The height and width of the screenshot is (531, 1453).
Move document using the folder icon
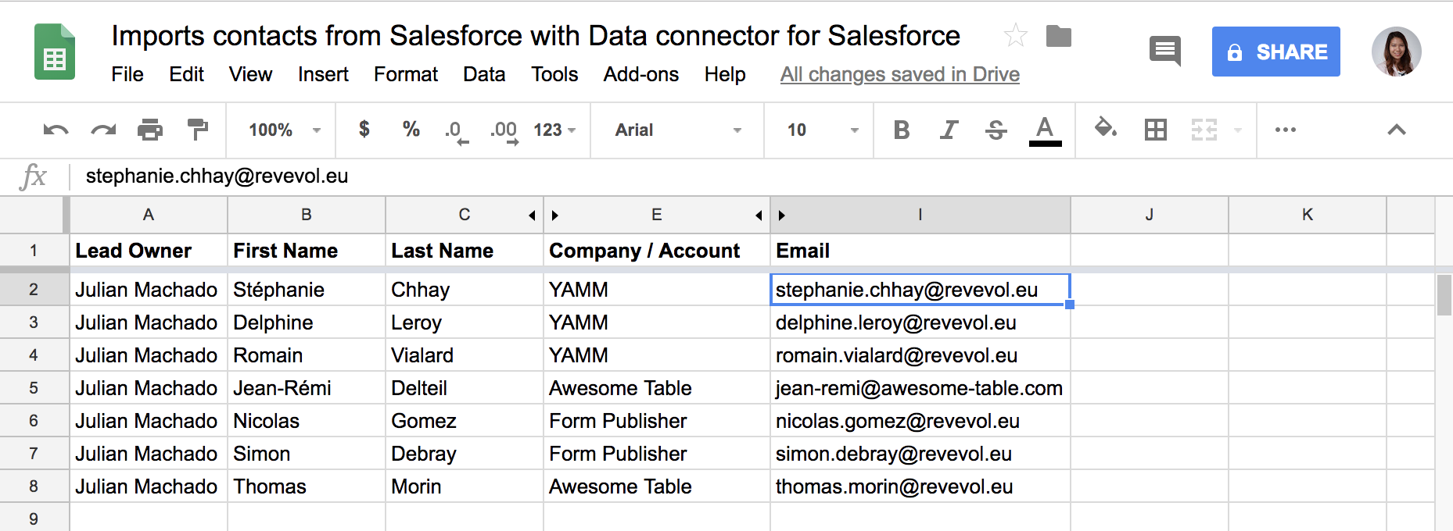[x=1059, y=36]
